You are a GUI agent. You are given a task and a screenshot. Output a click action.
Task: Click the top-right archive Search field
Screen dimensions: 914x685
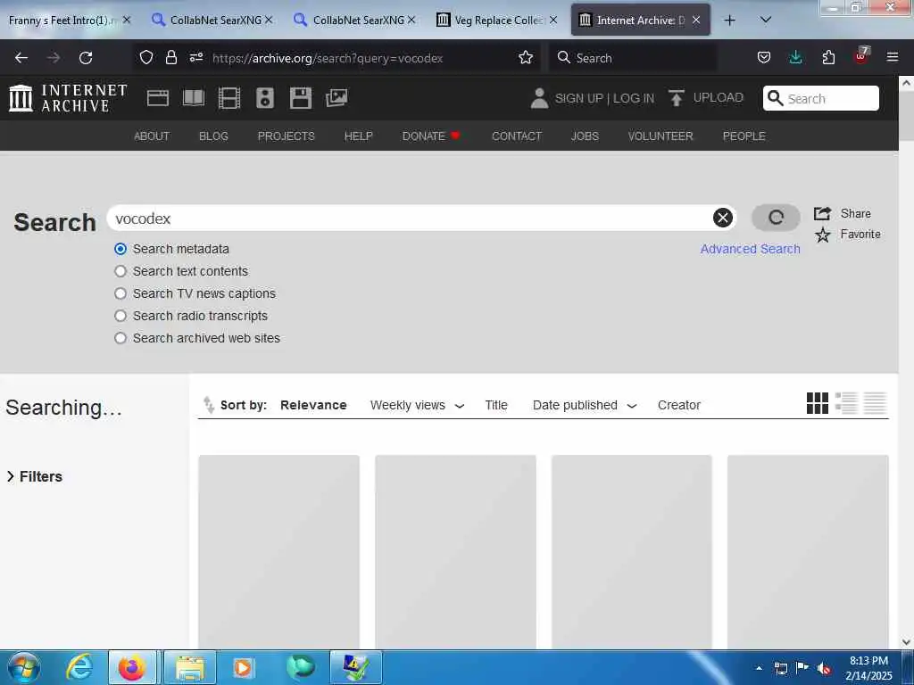(821, 98)
